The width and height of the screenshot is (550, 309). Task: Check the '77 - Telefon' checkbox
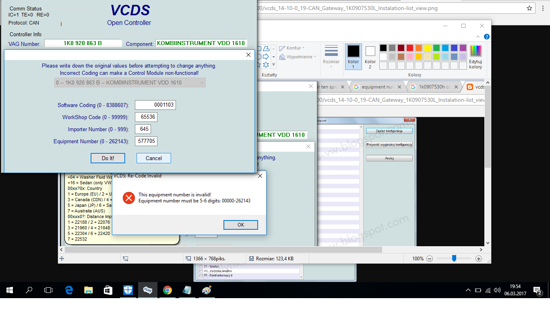coord(201,267)
